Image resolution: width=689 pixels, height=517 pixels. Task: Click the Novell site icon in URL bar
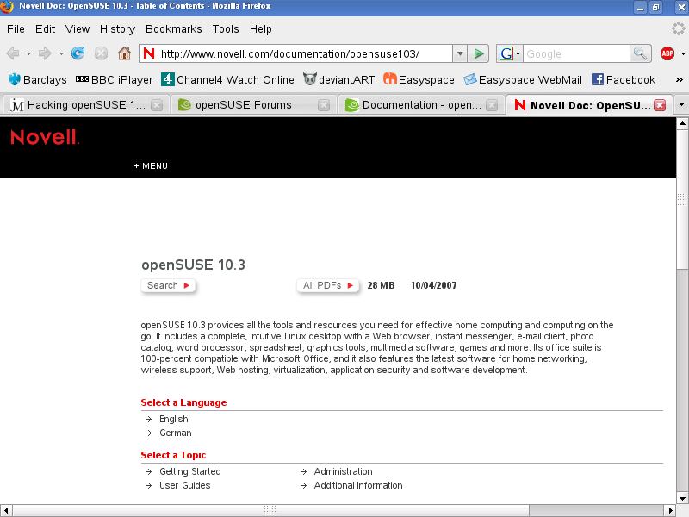[149, 53]
